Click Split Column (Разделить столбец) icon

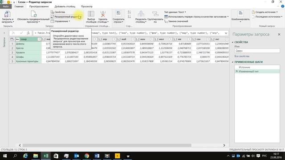pos(141,14)
